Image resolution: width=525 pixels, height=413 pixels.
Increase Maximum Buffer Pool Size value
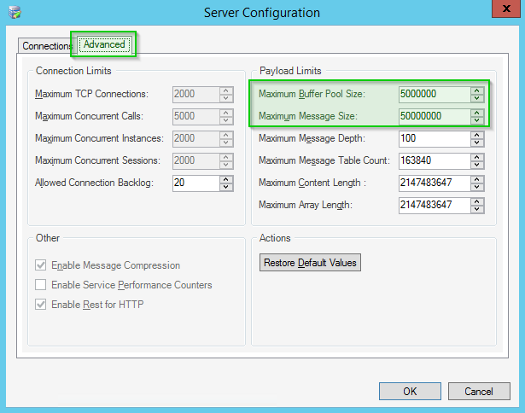(x=476, y=90)
